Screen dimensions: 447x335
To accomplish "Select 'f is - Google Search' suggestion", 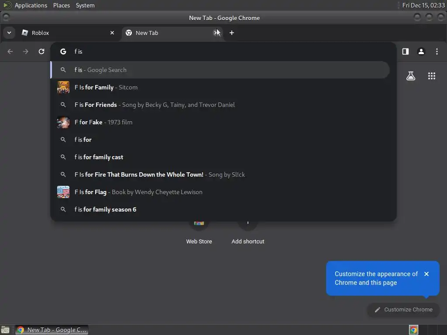I will (220, 70).
